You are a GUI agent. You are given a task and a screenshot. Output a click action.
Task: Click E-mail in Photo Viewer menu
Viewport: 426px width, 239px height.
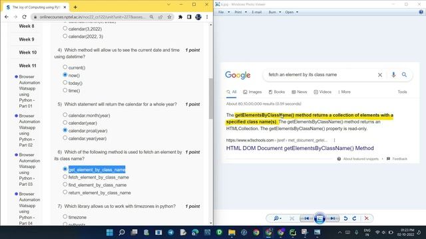pos(256,12)
